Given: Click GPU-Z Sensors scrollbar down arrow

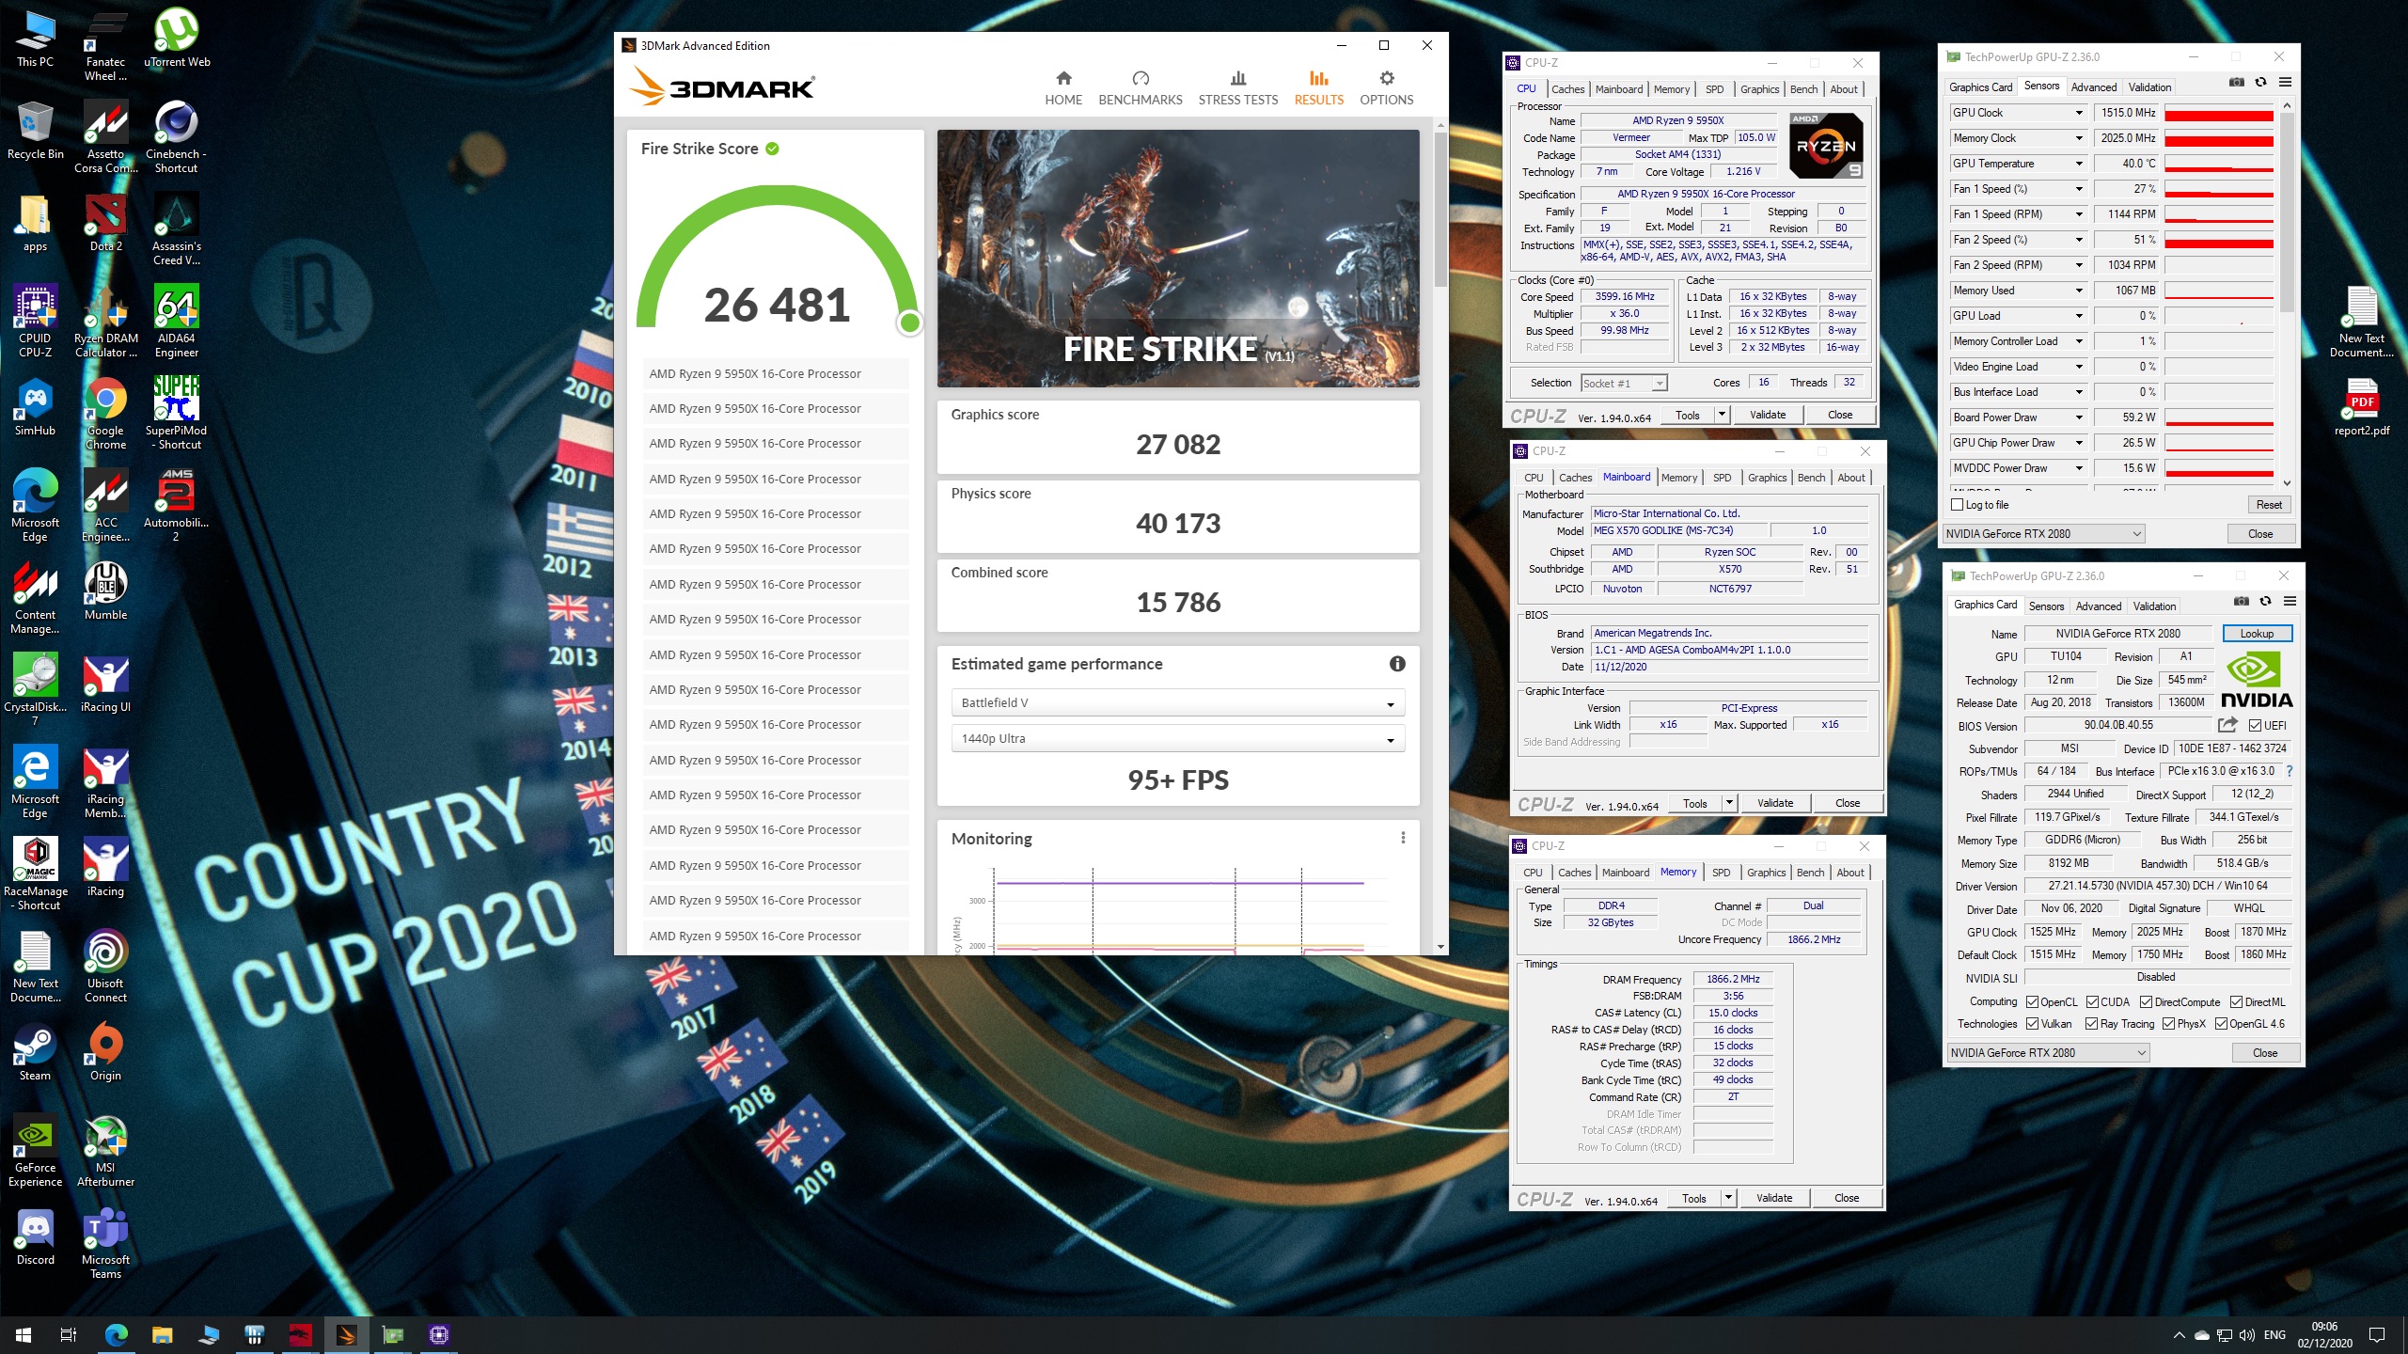Looking at the screenshot, I should (2287, 483).
